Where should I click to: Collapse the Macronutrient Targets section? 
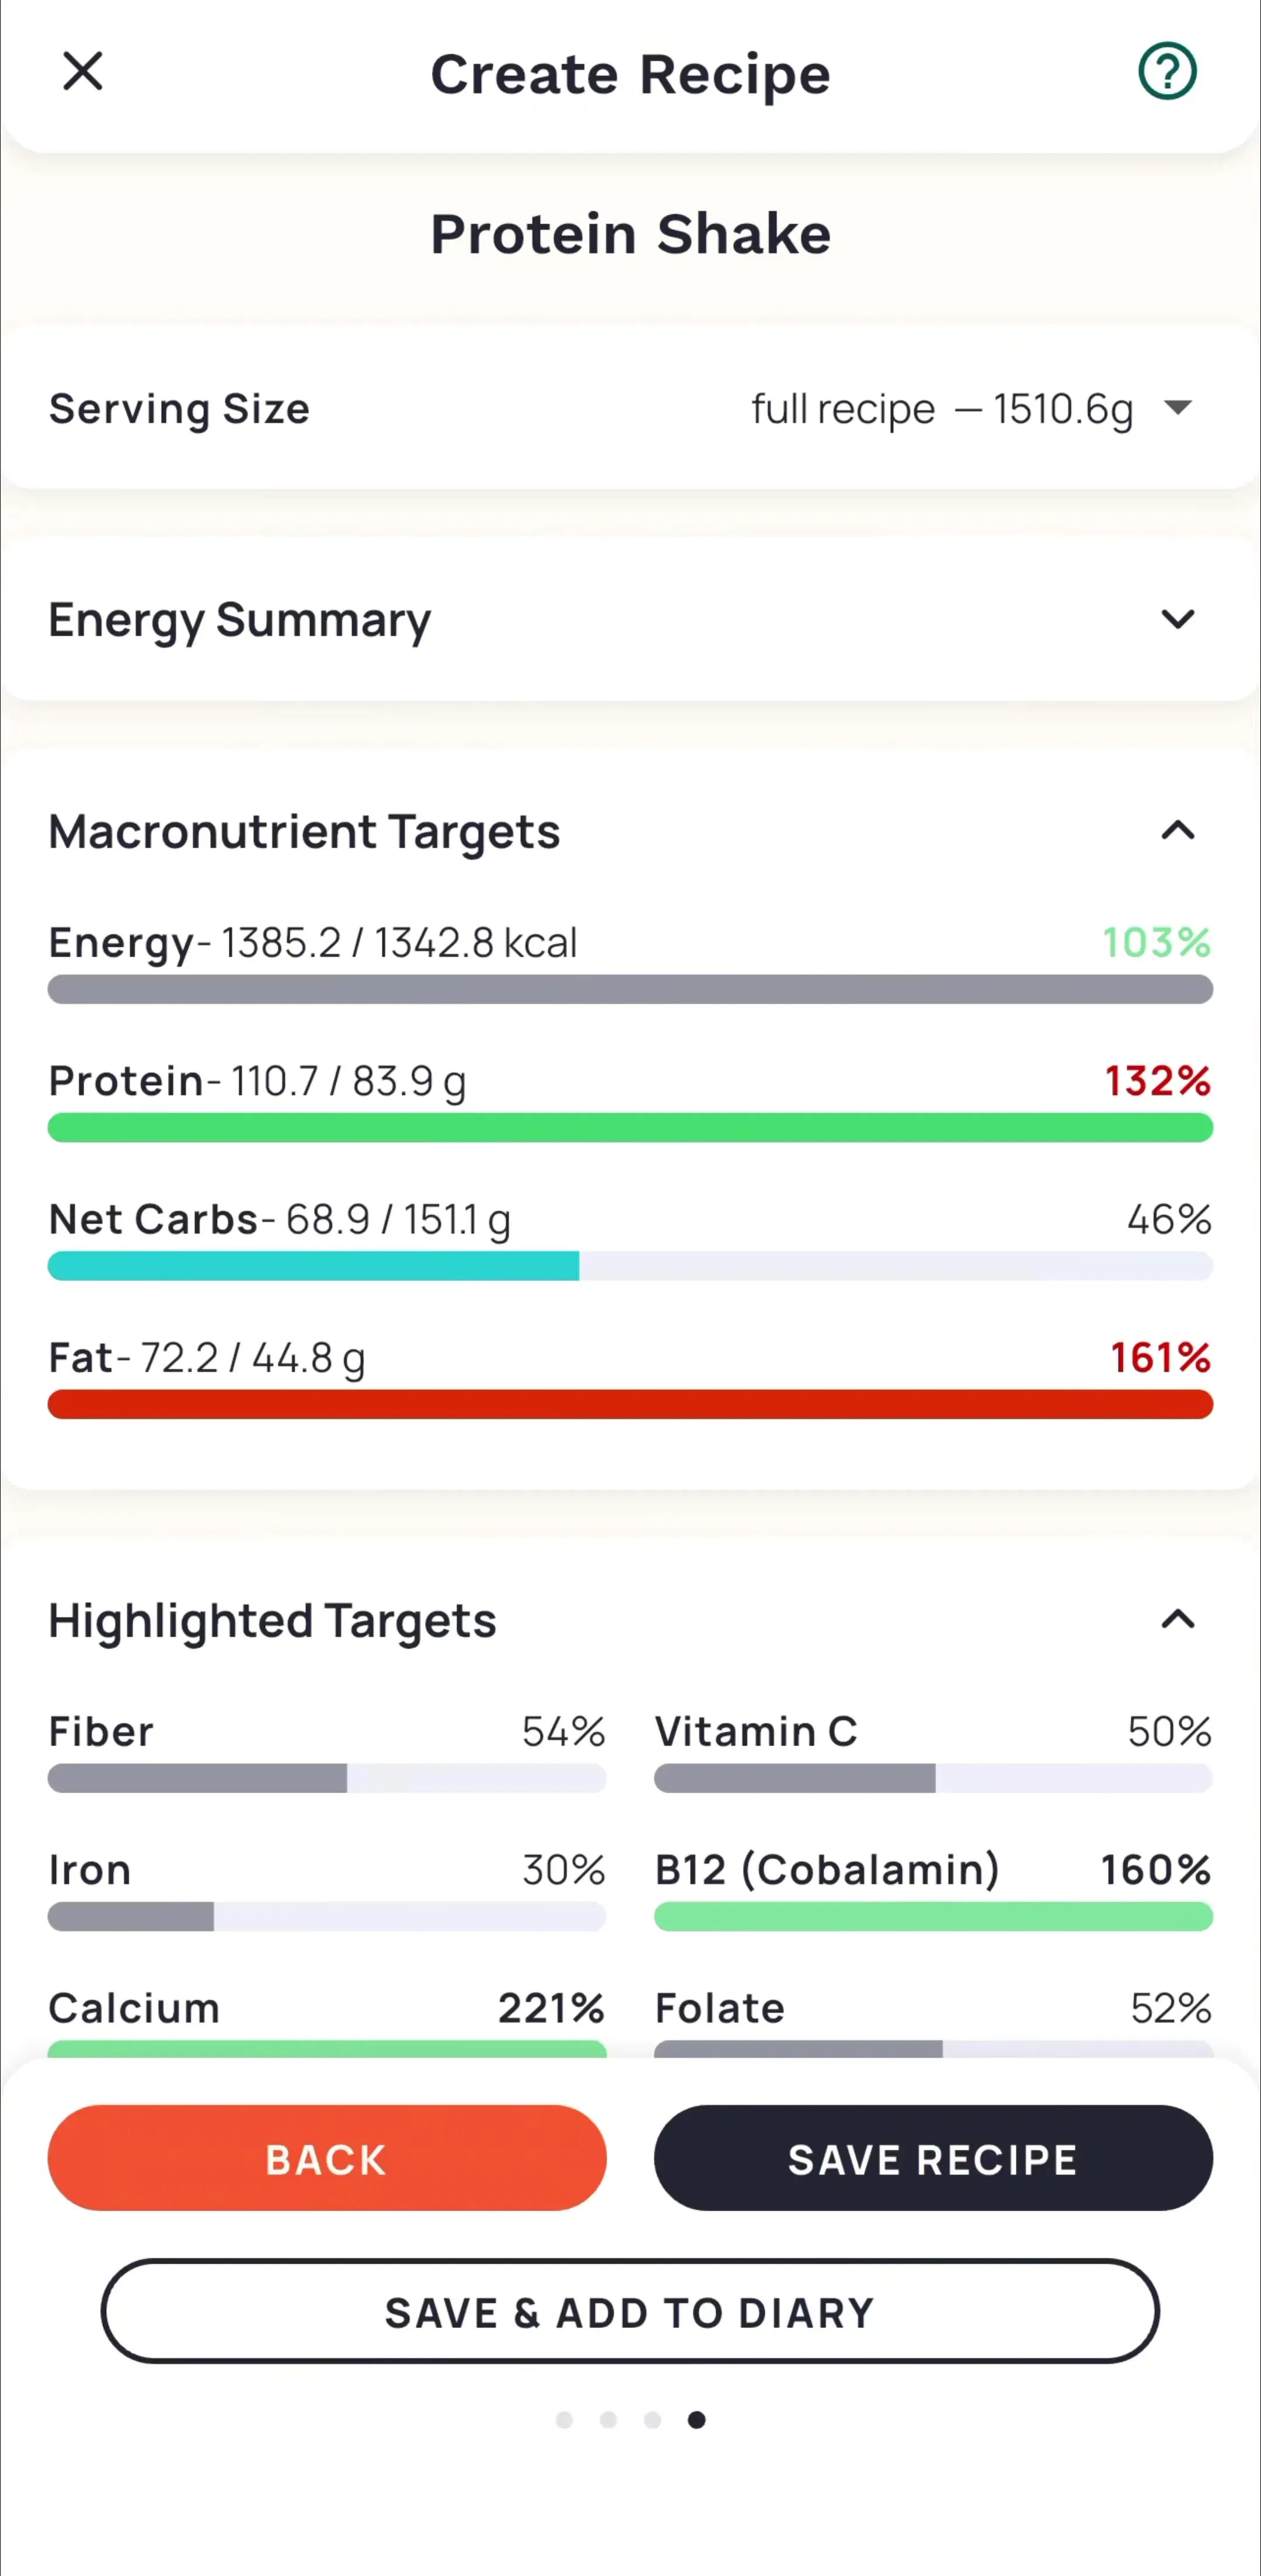(x=1178, y=831)
